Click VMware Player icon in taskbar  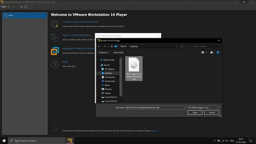coord(70,140)
